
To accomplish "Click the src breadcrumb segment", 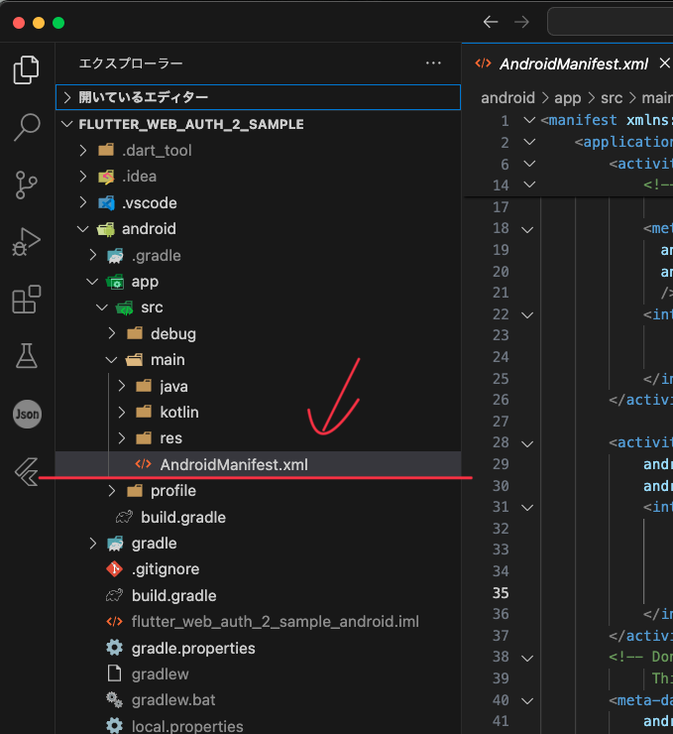I will (612, 98).
